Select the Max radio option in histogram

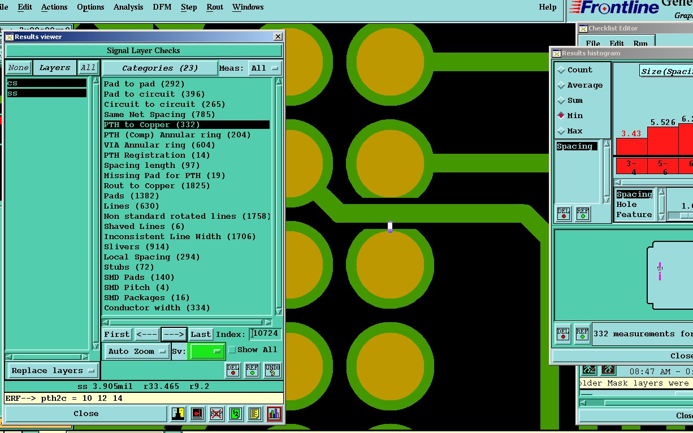[561, 131]
